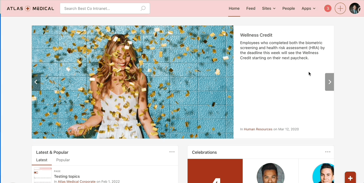Open first celebration person photo
364x183 pixels.
(x=270, y=173)
